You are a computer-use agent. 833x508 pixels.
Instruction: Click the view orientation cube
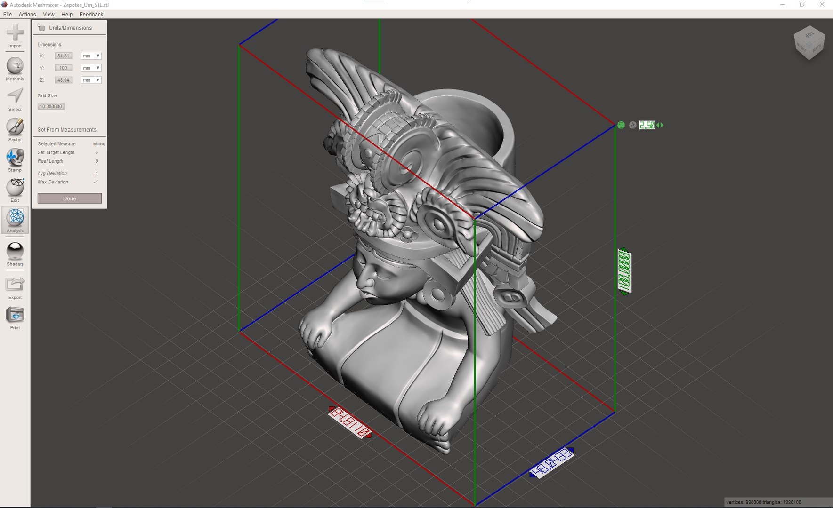(x=809, y=43)
